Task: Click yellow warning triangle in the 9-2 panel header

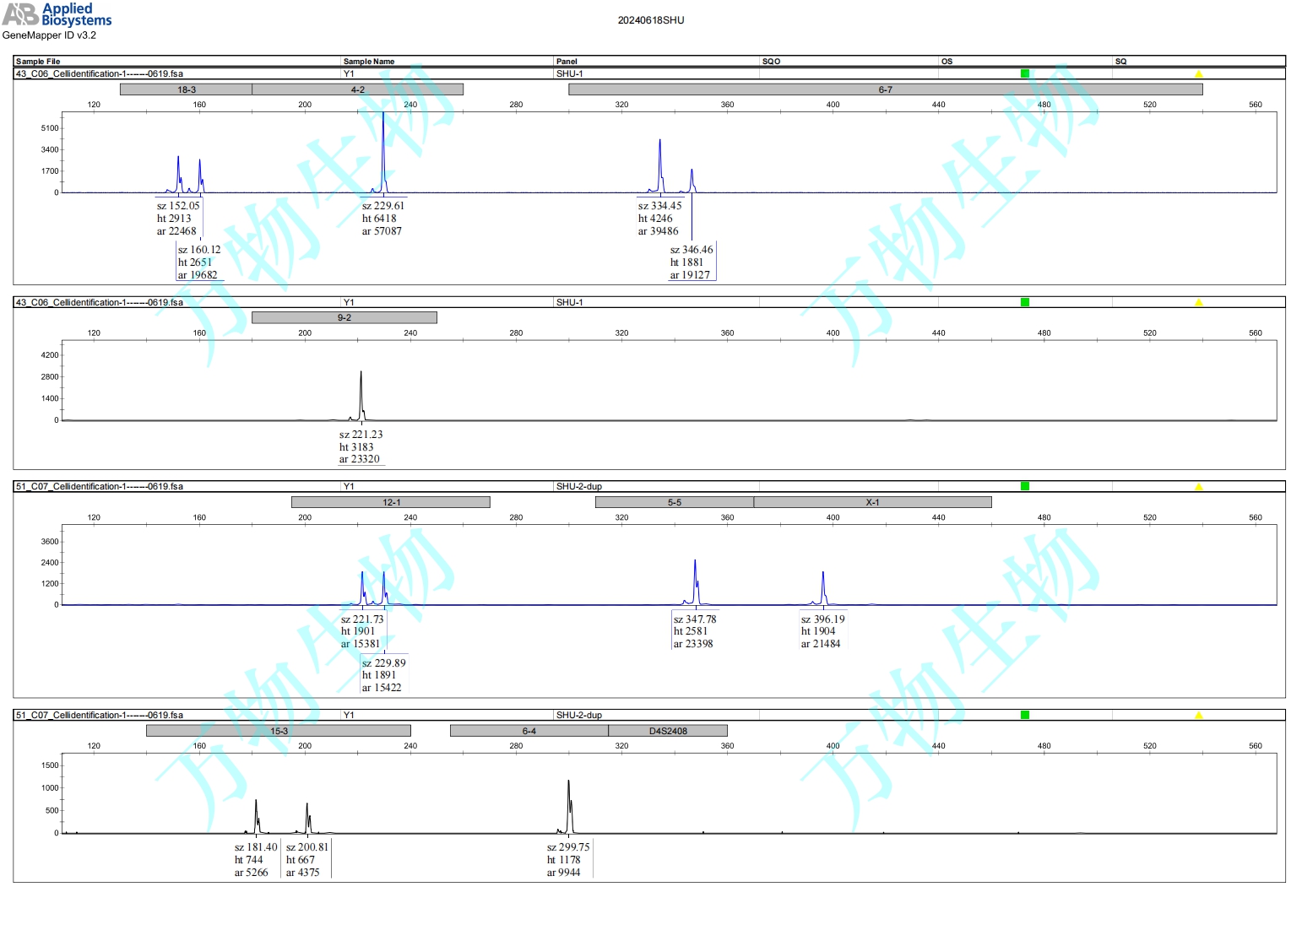Action: tap(1198, 302)
